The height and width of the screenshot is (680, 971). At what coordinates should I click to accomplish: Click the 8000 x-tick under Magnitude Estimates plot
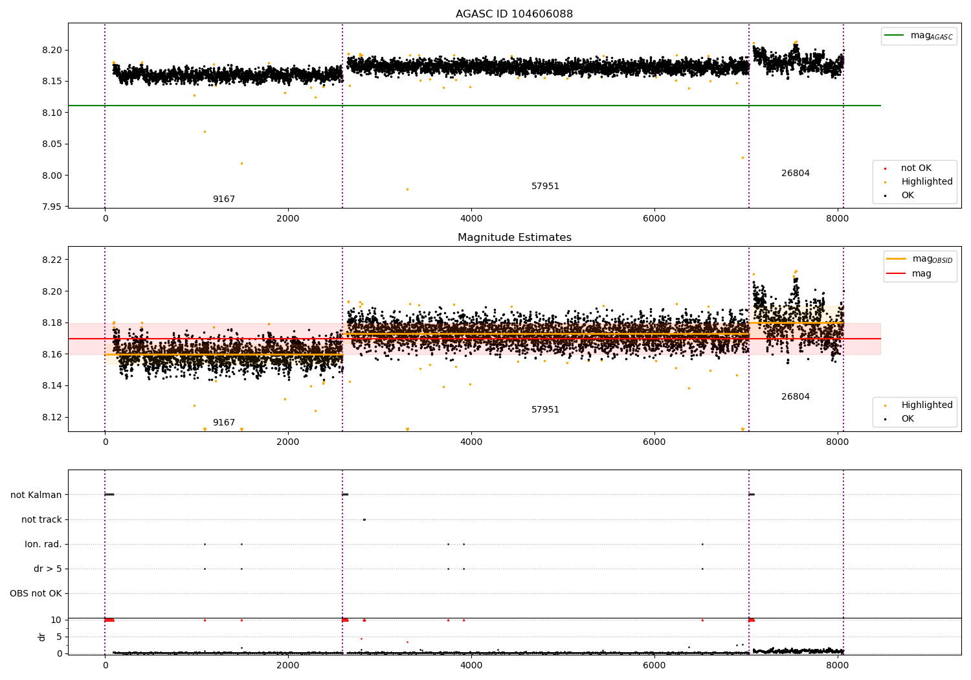(x=838, y=442)
